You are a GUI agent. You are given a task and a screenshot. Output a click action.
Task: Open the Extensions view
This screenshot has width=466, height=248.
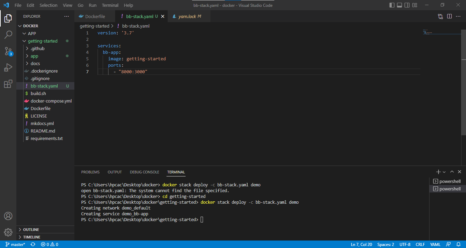[x=9, y=84]
